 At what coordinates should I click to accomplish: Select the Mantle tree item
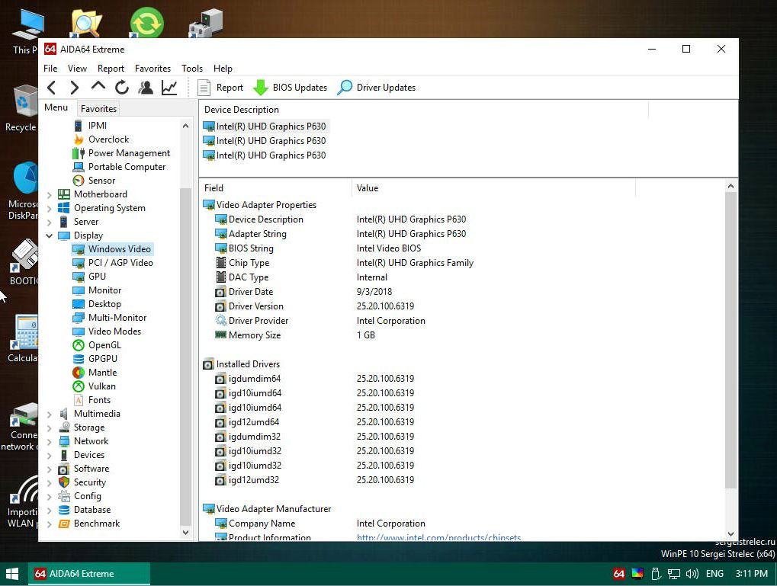(x=103, y=373)
